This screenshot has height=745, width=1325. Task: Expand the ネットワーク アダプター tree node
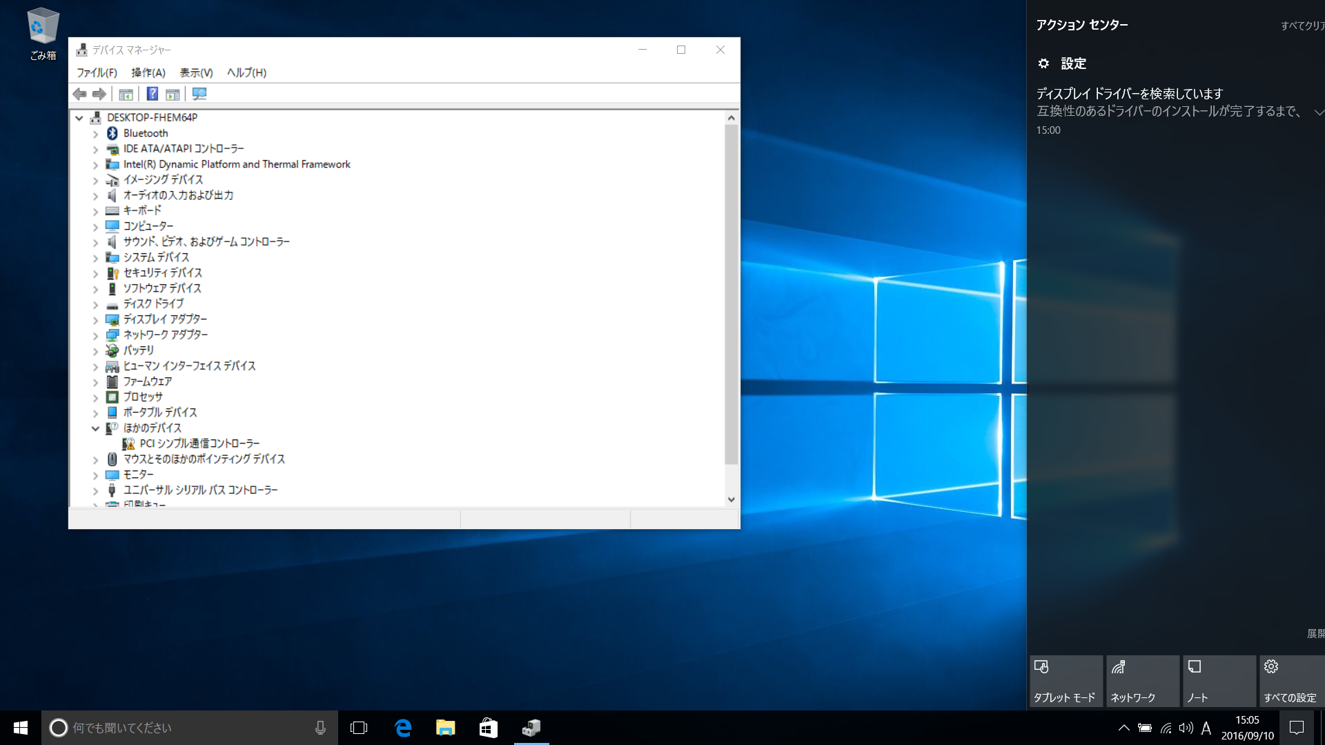coord(95,335)
